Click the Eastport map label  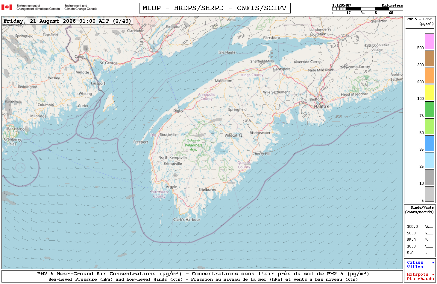[x=98, y=83]
